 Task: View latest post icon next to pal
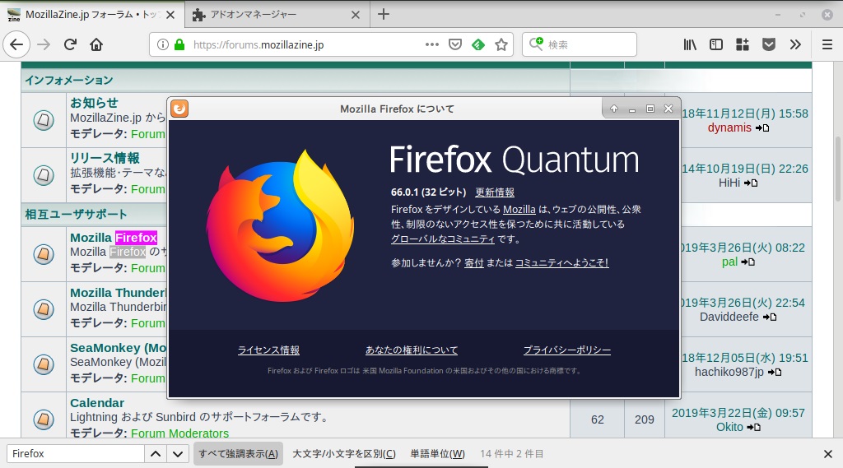748,262
